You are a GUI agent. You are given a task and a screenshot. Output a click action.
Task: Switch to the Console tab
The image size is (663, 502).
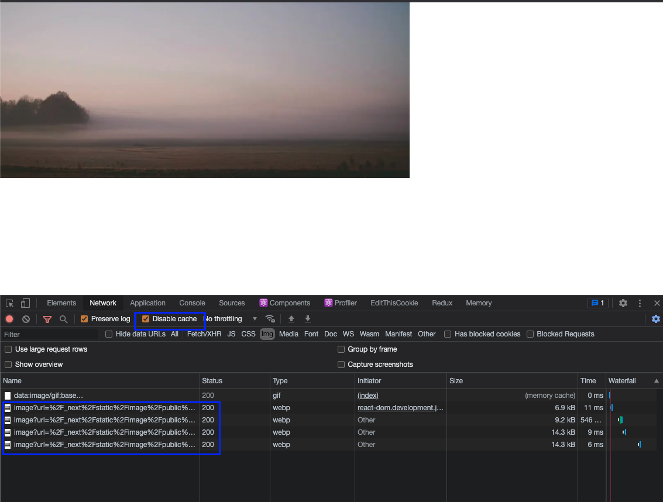(x=192, y=303)
